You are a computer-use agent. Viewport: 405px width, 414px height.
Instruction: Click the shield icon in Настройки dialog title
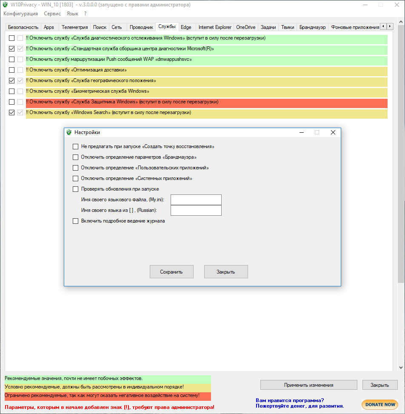coord(69,132)
